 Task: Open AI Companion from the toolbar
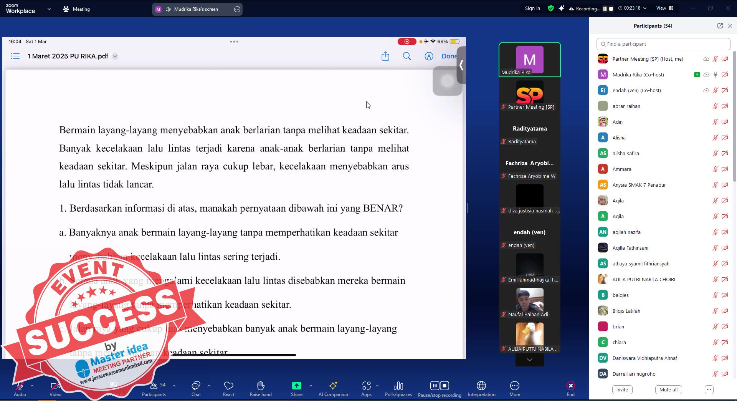(333, 386)
